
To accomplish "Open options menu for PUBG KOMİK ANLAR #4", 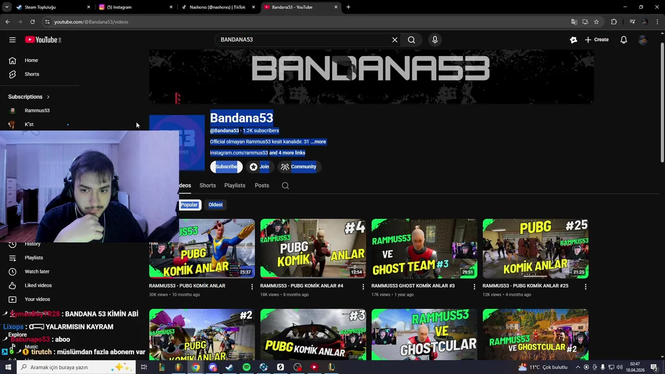I will 363,286.
